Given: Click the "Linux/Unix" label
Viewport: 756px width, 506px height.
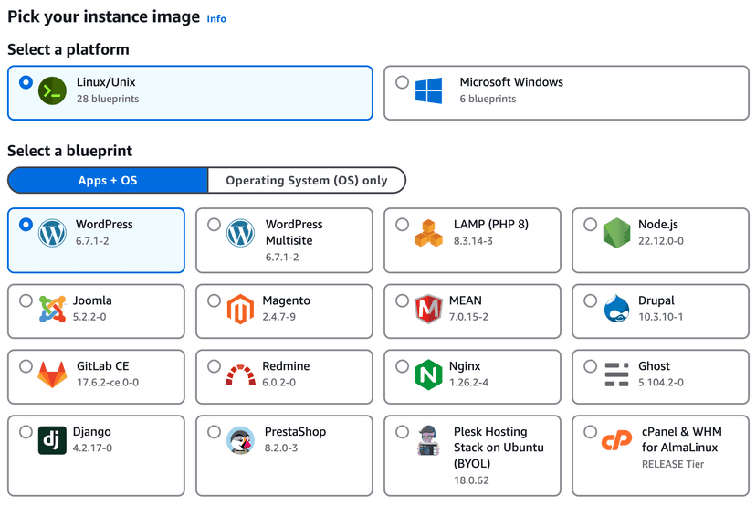Looking at the screenshot, I should (x=106, y=82).
